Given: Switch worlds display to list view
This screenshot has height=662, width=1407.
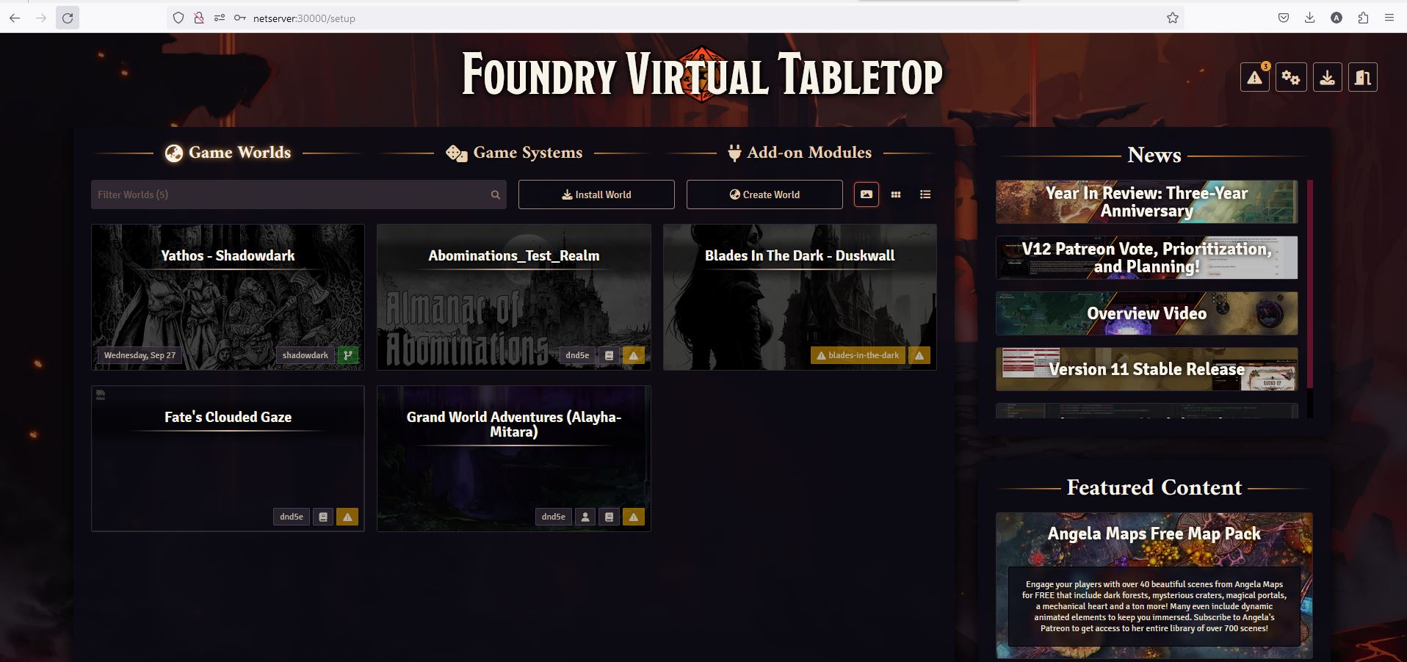Looking at the screenshot, I should [925, 194].
